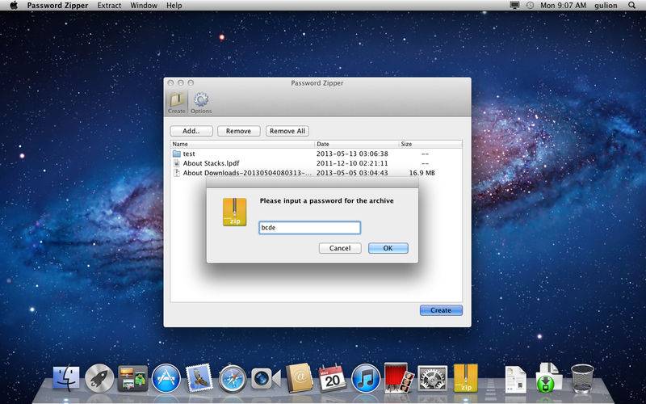Image resolution: width=646 pixels, height=404 pixels.
Task: Click the About Downloads file icon
Action: (177, 173)
